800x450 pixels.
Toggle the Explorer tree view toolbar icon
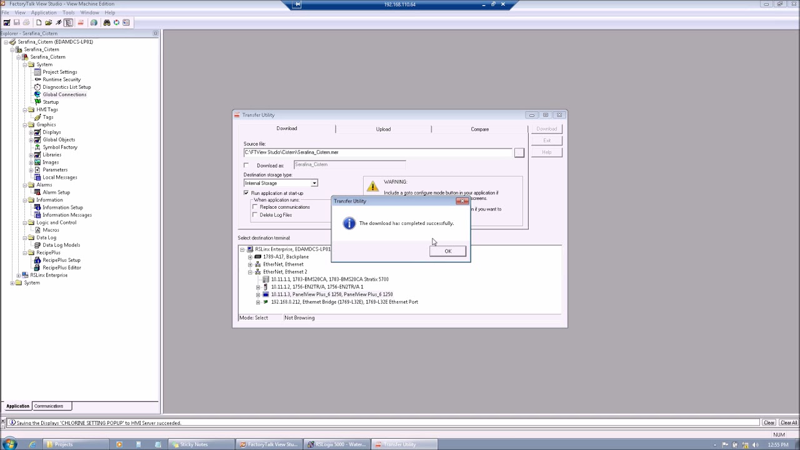coord(69,22)
